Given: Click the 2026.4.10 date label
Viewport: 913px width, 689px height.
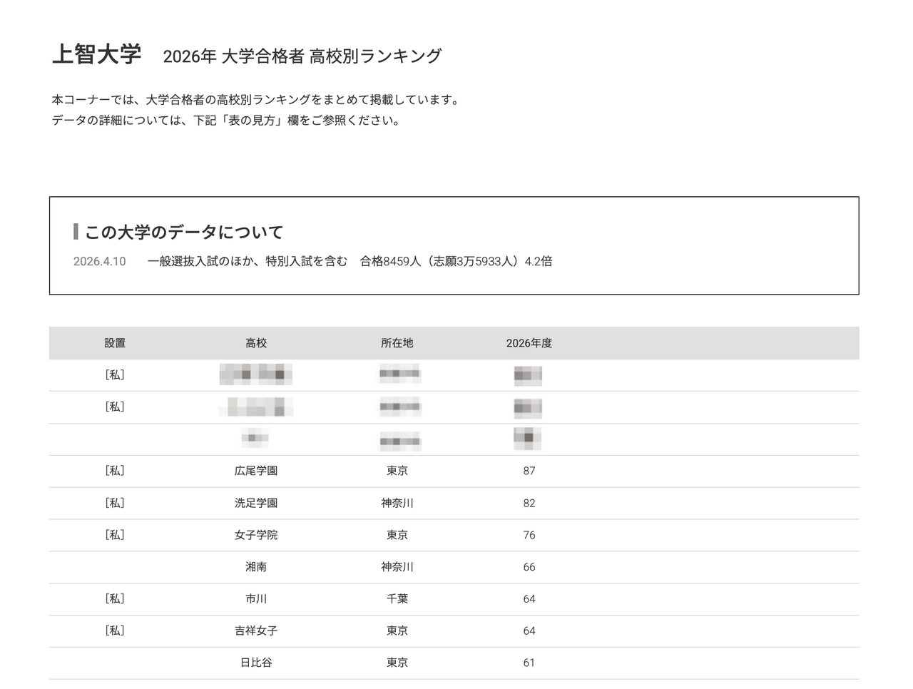Looking at the screenshot, I should pyautogui.click(x=98, y=261).
